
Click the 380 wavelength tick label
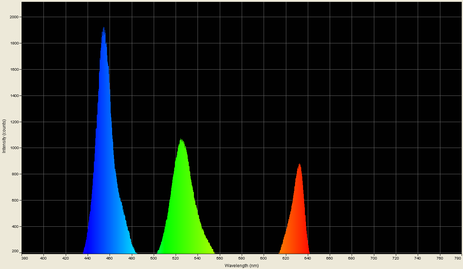24,257
